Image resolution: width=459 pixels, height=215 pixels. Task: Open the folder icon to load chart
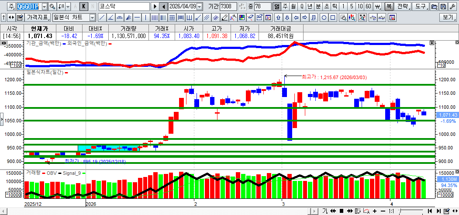(434, 7)
